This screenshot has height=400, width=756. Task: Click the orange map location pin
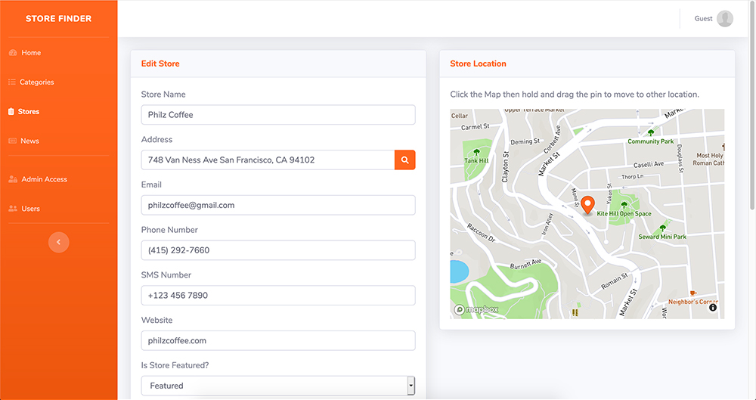587,205
